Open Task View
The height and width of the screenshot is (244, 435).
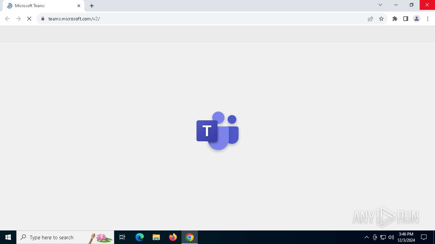122,237
